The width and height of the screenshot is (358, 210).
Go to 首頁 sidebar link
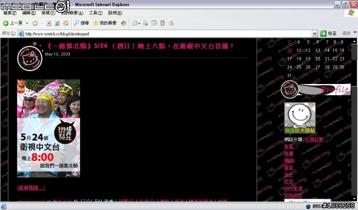coord(289,147)
